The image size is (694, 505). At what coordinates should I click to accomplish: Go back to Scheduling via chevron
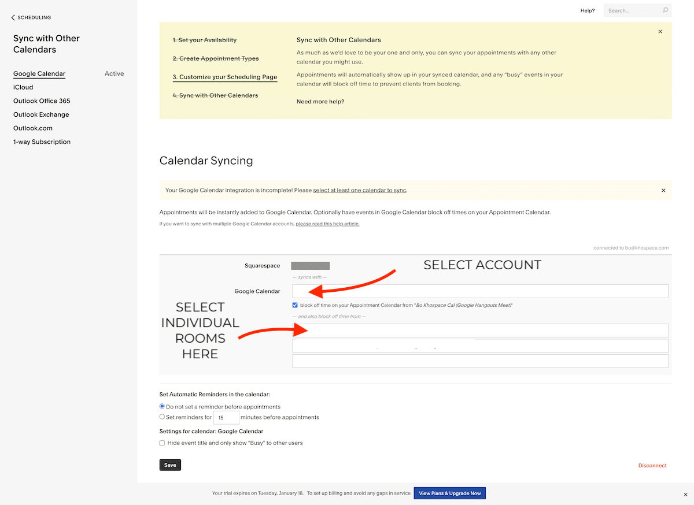[x=31, y=18]
